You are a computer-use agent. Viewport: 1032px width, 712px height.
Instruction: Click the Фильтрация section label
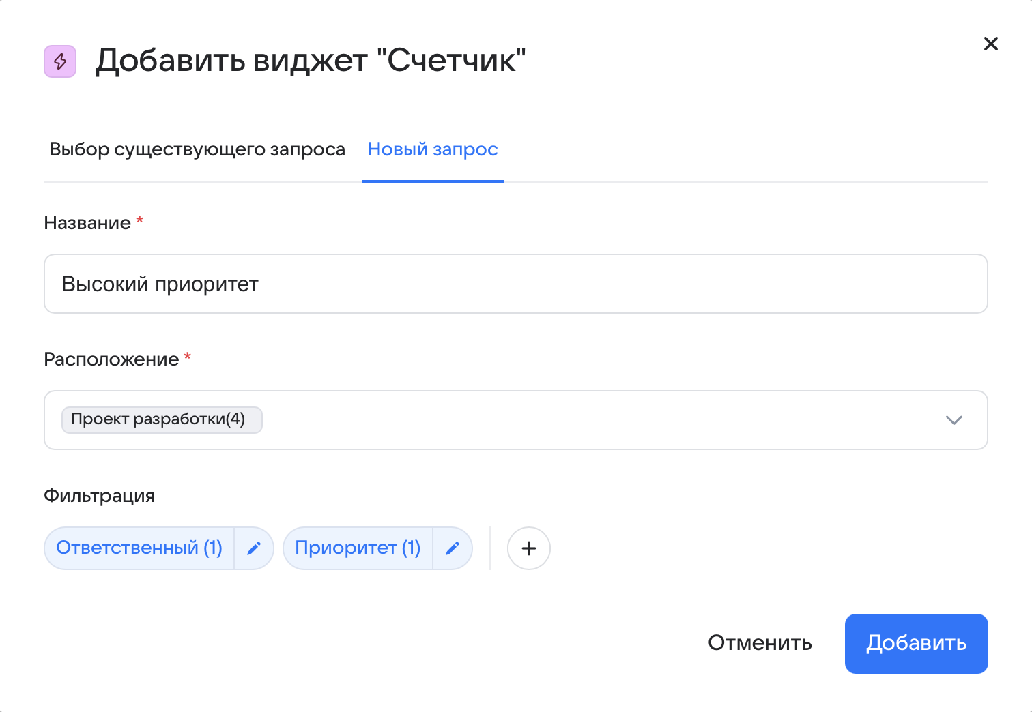100,496
